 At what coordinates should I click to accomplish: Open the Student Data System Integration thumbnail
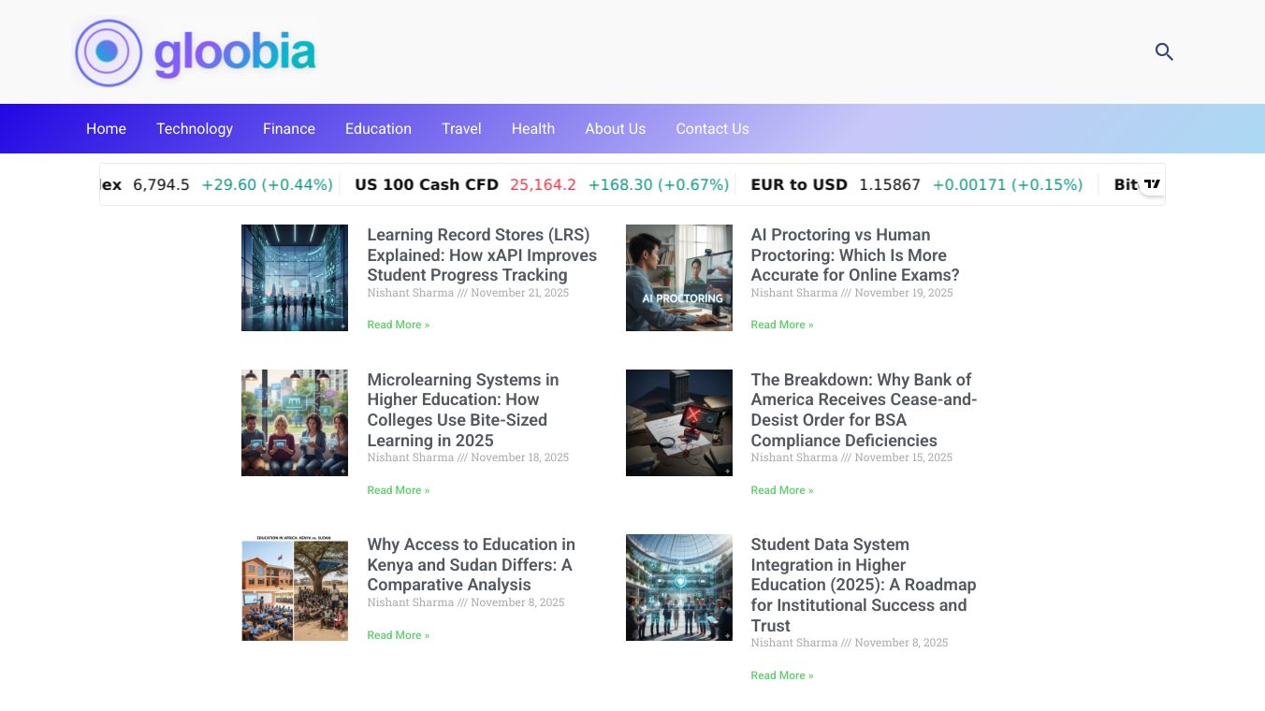[679, 588]
